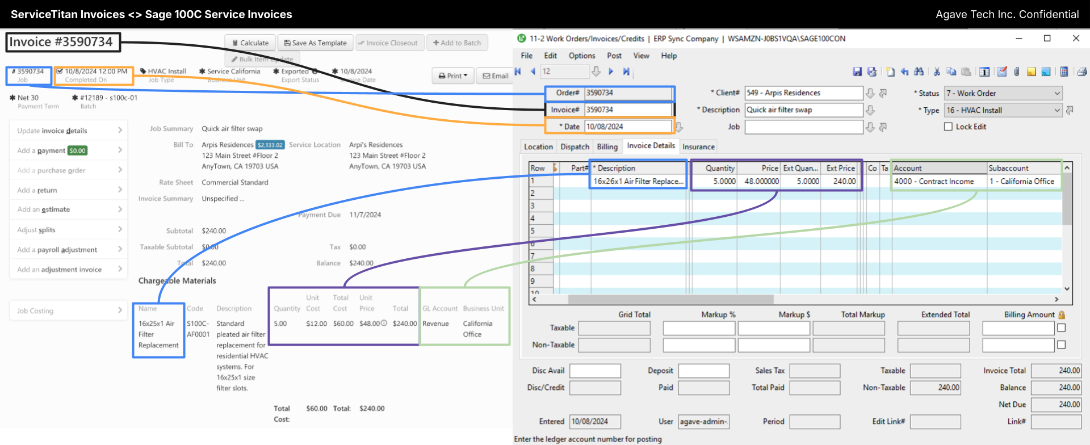Viewport: 1090px width, 445px height.
Task: Click Save As Template button
Action: click(x=315, y=43)
